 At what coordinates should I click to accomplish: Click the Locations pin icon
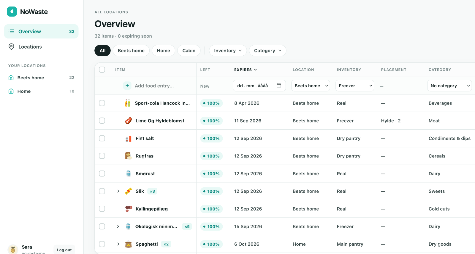[11, 46]
